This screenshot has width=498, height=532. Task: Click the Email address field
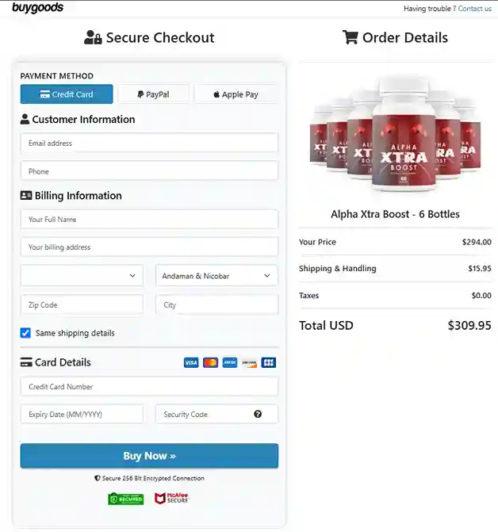click(x=149, y=144)
